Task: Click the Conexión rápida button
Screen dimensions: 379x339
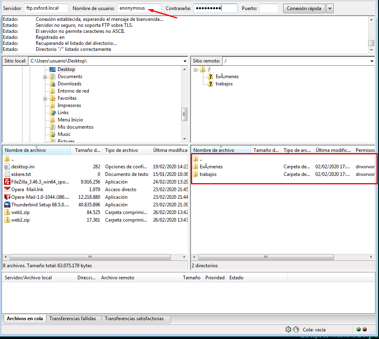Action: click(x=304, y=8)
